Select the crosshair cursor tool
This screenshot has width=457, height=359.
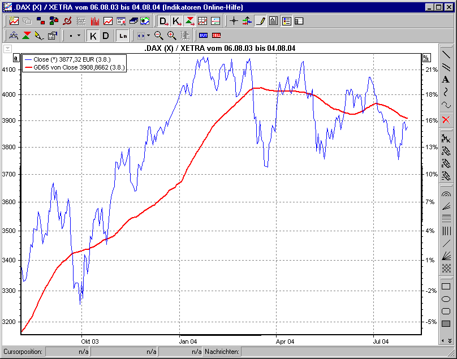point(234,21)
